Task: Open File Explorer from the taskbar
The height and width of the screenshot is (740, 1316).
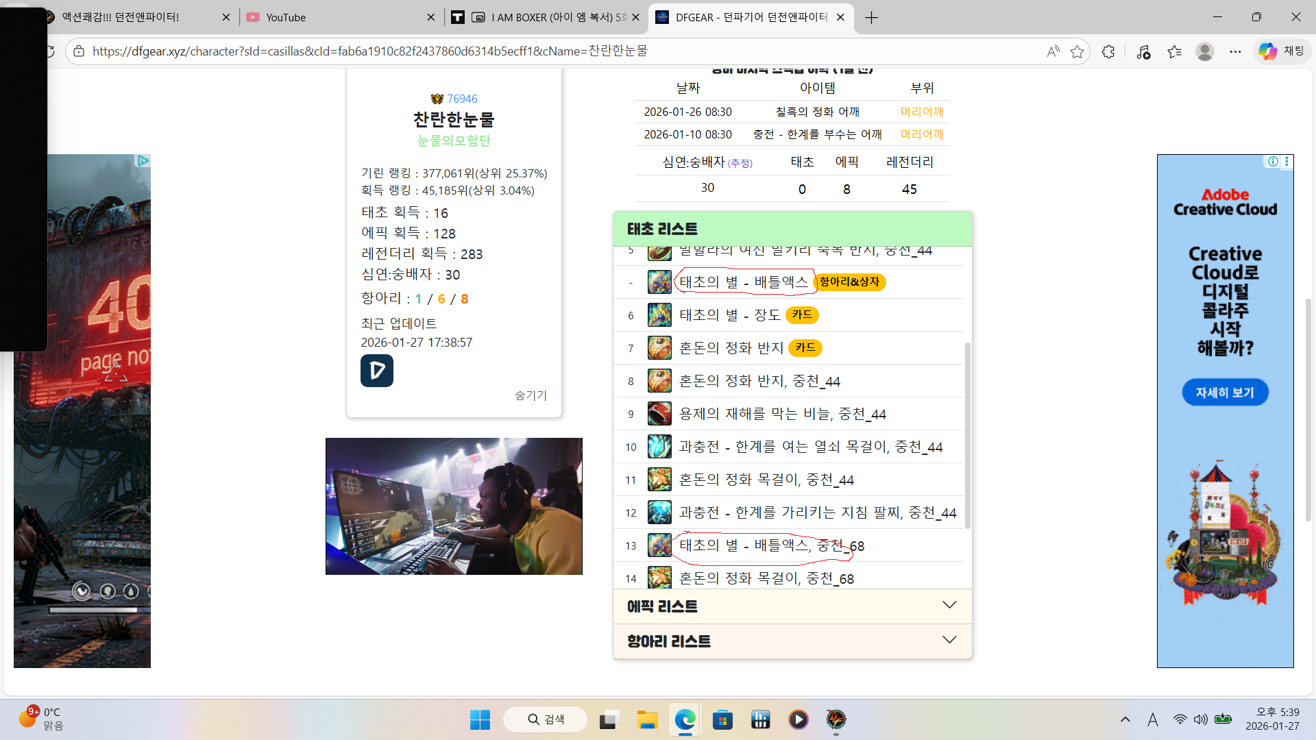Action: coord(647,719)
